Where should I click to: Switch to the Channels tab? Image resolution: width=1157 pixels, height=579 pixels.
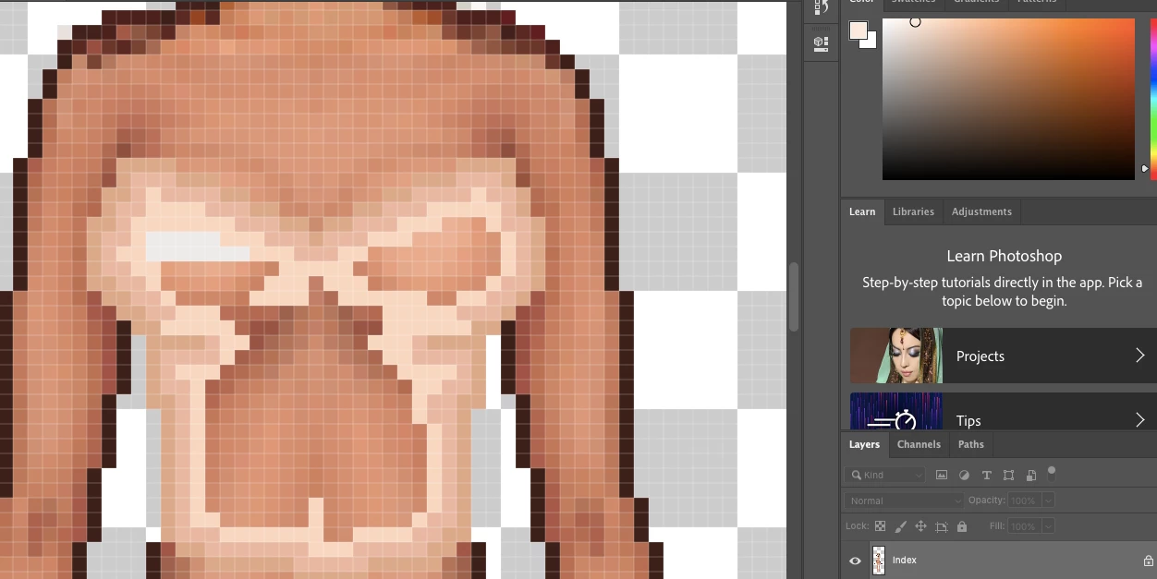pos(919,444)
